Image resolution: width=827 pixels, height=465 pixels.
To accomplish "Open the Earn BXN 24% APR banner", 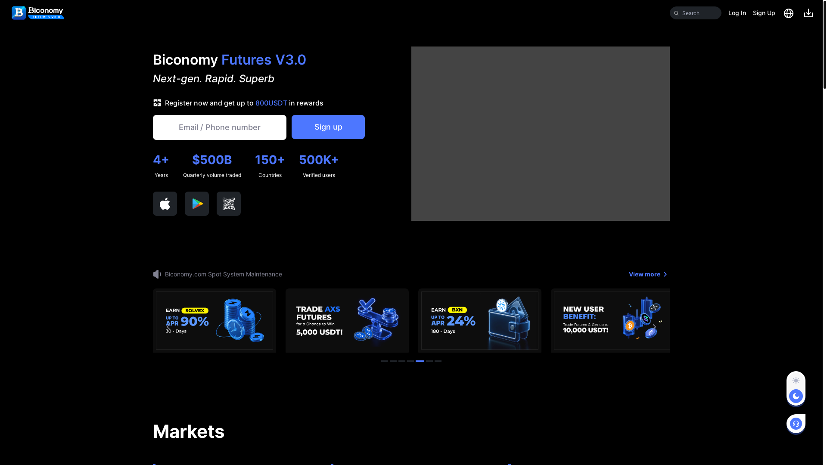I will (480, 320).
